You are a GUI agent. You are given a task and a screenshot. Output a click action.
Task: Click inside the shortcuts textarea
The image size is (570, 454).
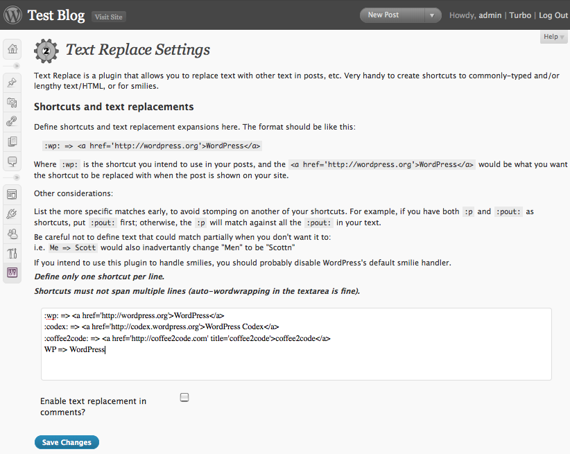tap(296, 344)
